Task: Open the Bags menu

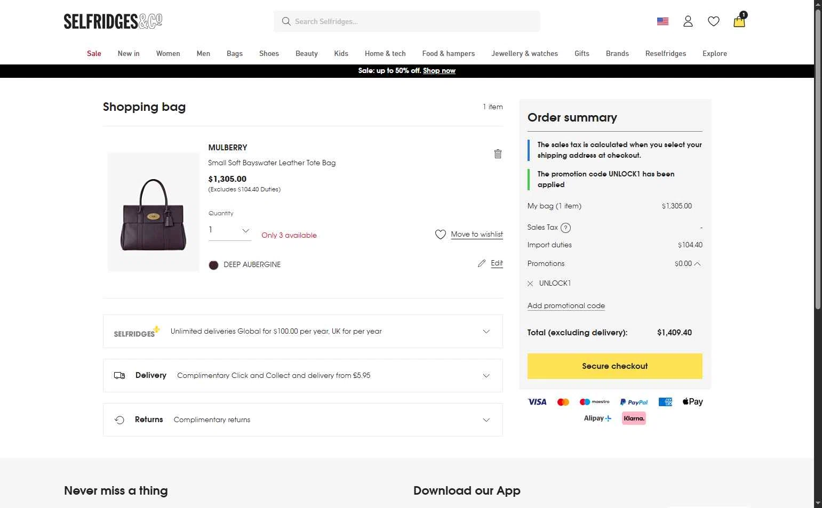Action: [x=235, y=53]
